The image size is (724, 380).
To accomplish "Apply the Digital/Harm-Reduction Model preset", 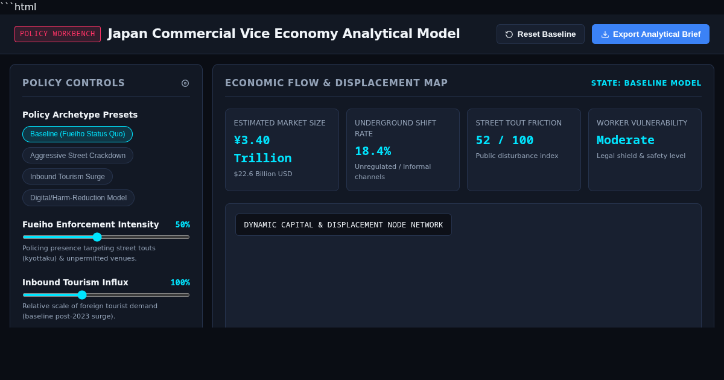I will pyautogui.click(x=78, y=198).
